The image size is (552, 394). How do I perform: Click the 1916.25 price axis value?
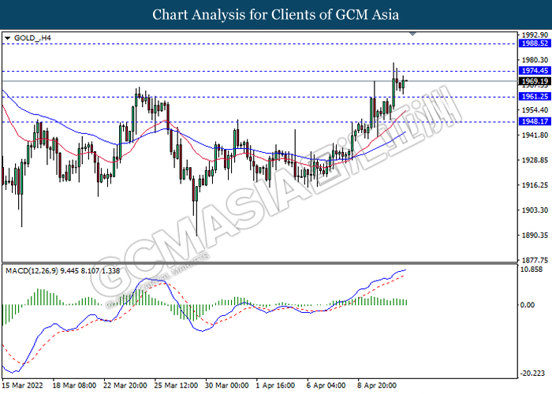click(x=535, y=185)
